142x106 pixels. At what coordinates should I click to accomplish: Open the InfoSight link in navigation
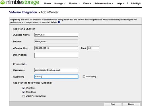(x=136, y=3)
